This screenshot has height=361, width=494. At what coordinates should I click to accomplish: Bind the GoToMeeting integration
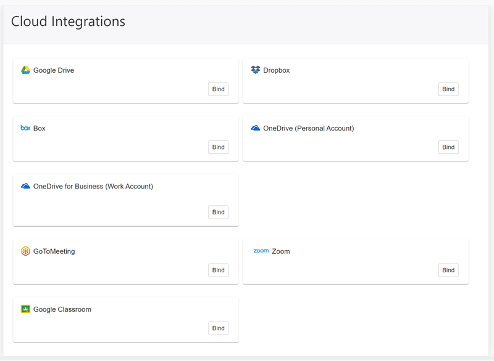pos(219,270)
